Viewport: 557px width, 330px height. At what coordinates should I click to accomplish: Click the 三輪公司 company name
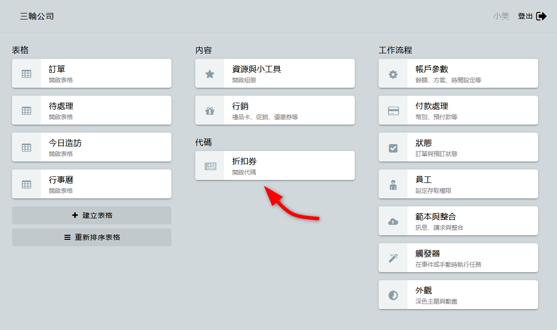pyautogui.click(x=37, y=16)
